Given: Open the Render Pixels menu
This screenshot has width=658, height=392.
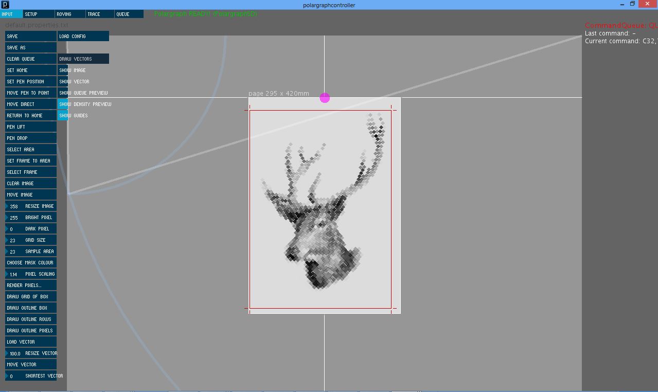Looking at the screenshot, I should pyautogui.click(x=31, y=285).
